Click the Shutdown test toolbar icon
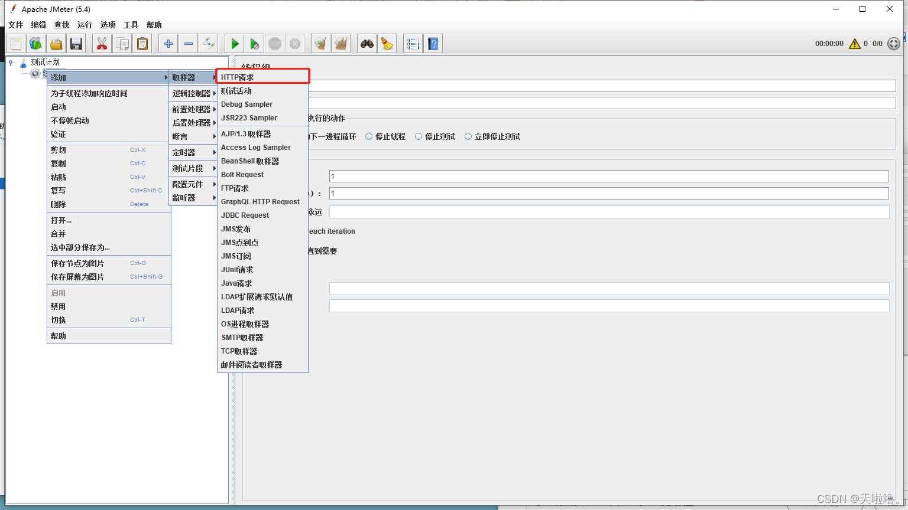Screen dimensions: 908x510 295,44
